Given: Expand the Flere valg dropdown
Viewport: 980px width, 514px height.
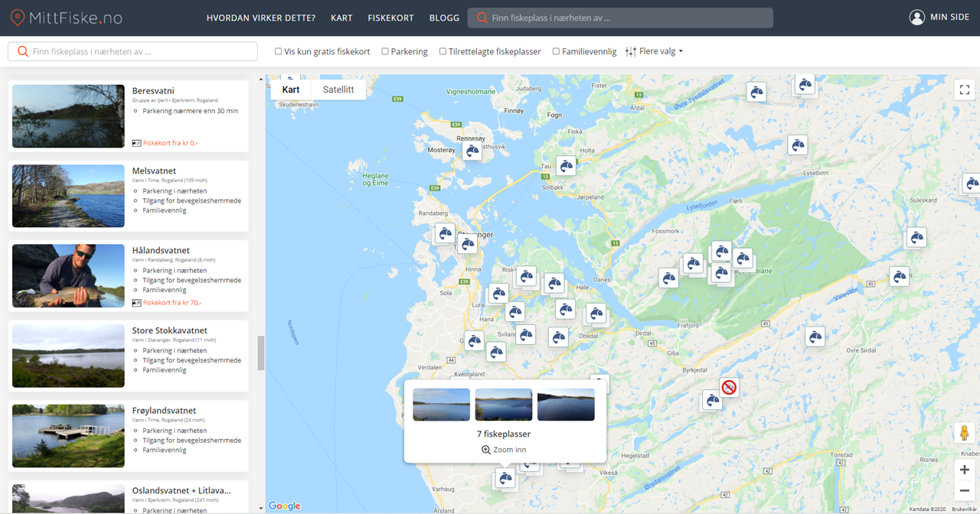Looking at the screenshot, I should tap(661, 51).
